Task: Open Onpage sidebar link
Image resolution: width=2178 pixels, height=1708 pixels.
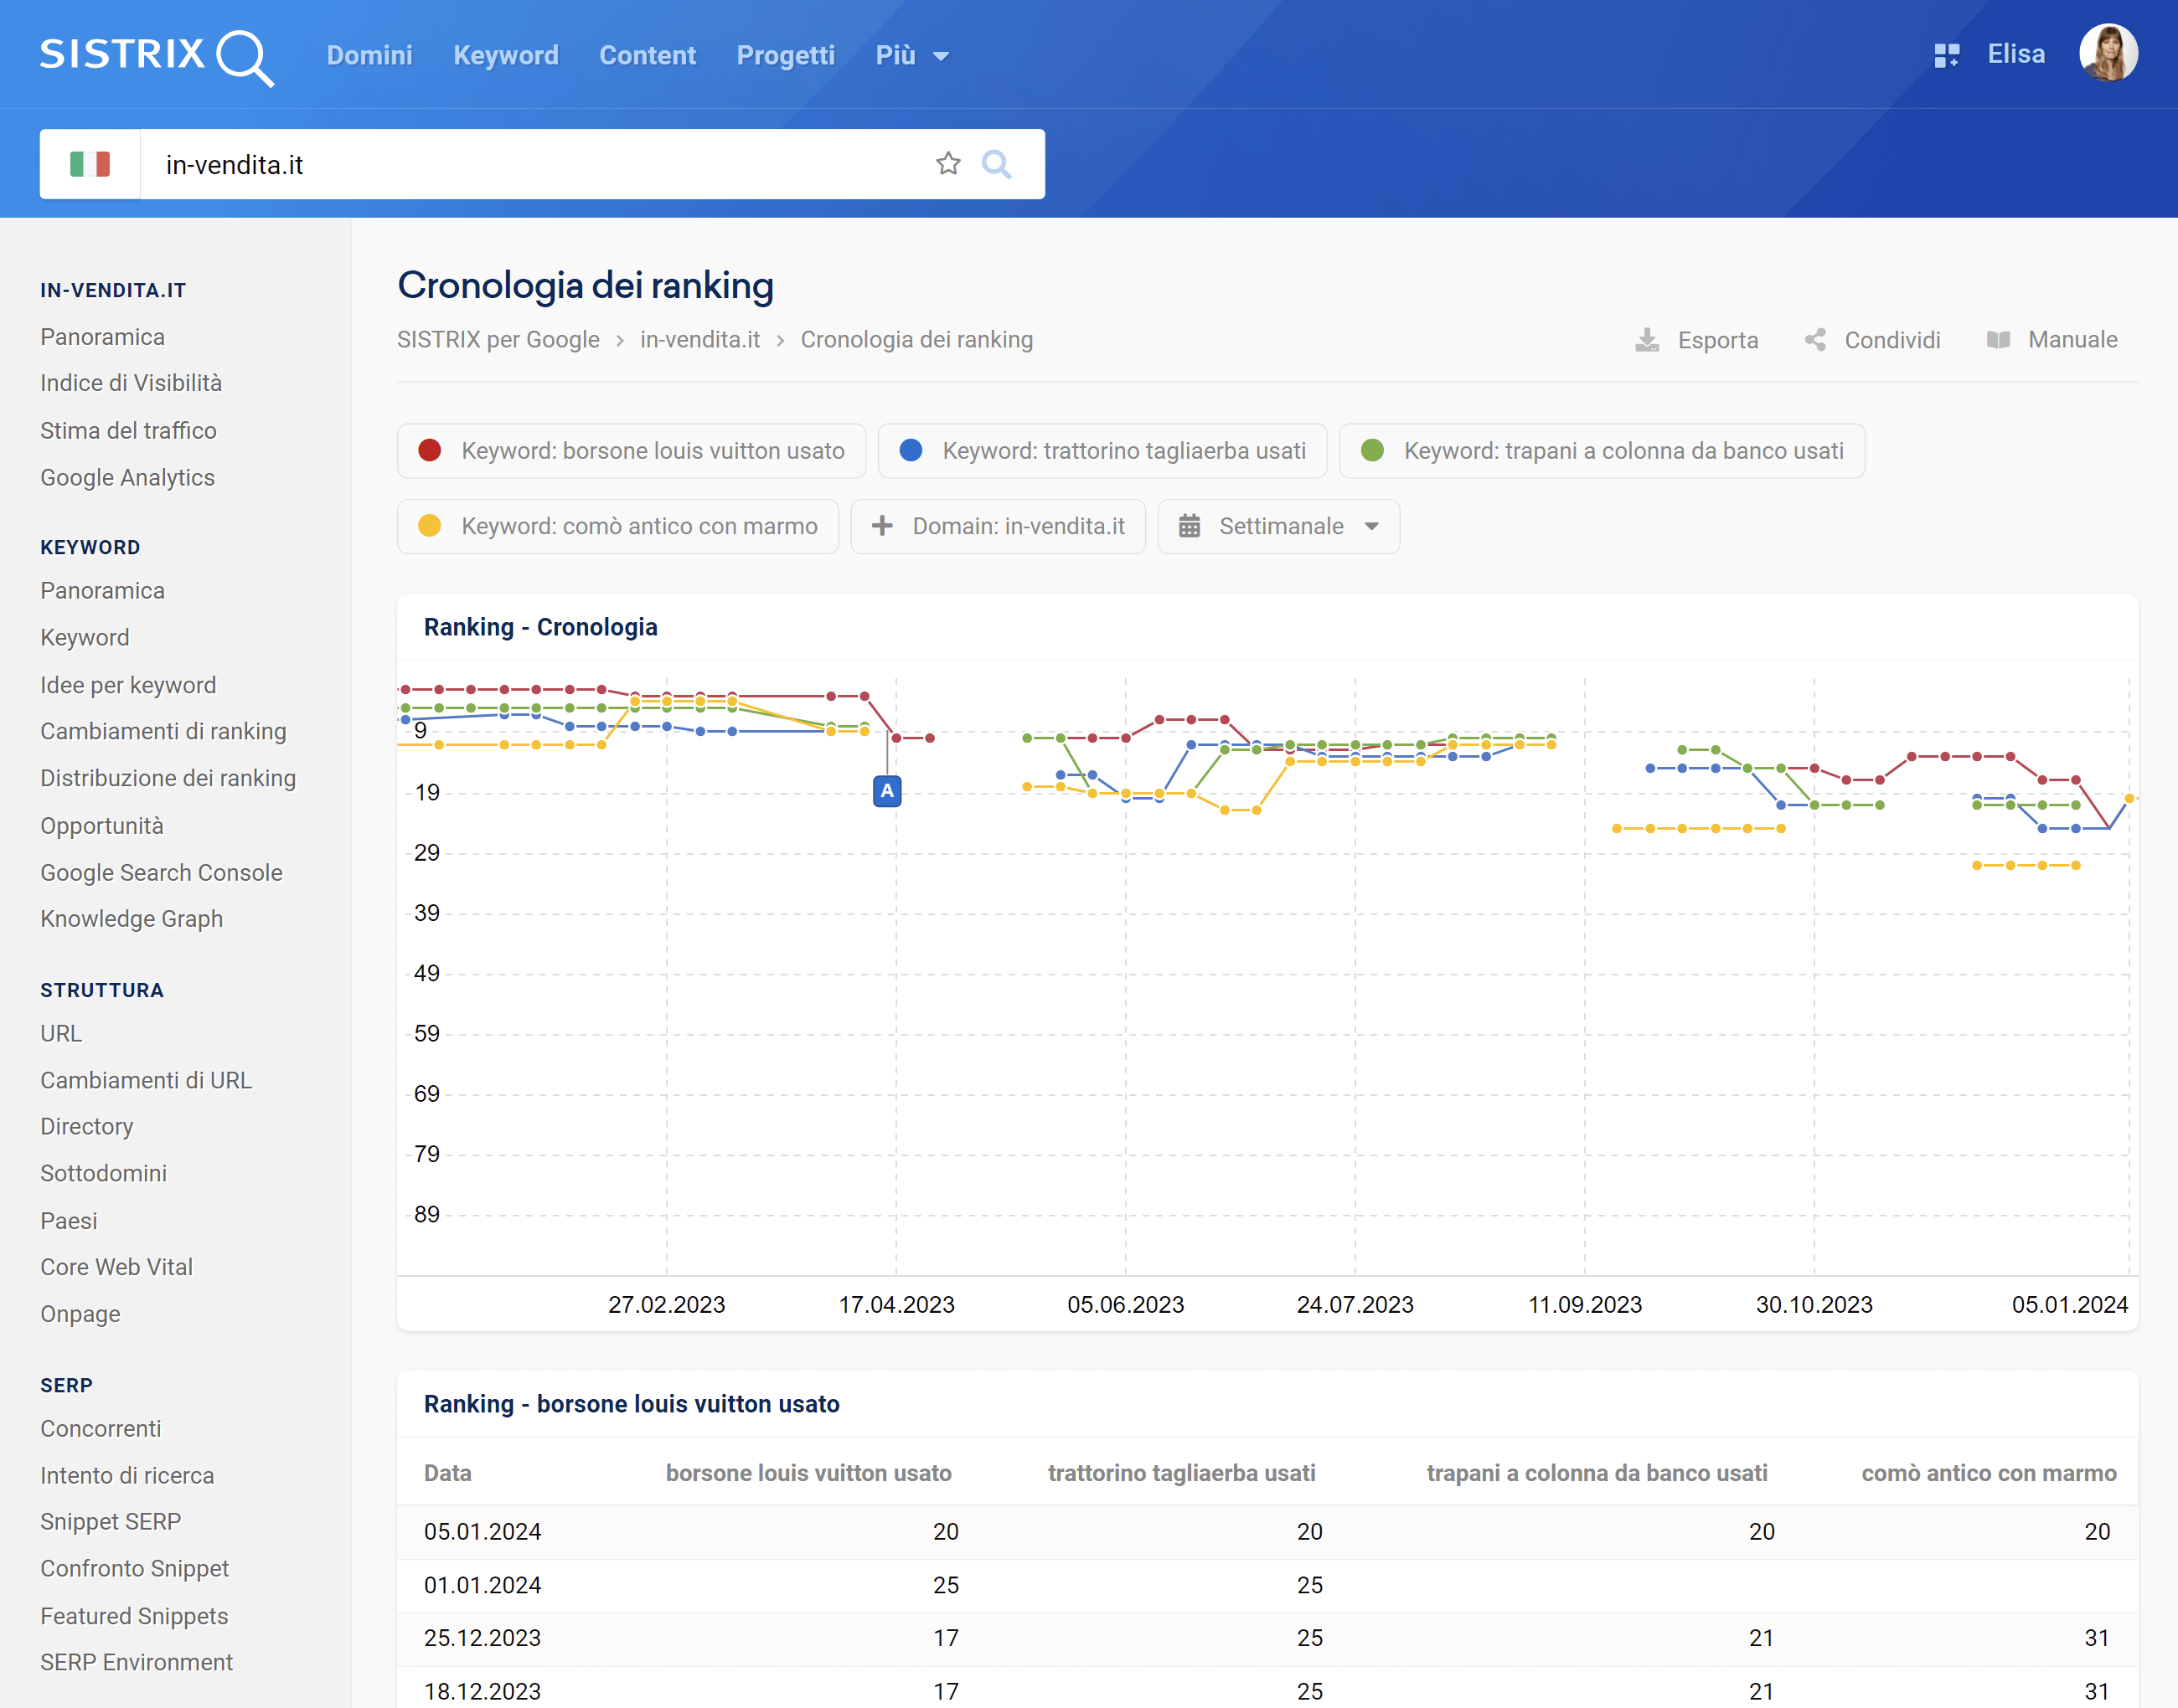Action: tap(80, 1314)
